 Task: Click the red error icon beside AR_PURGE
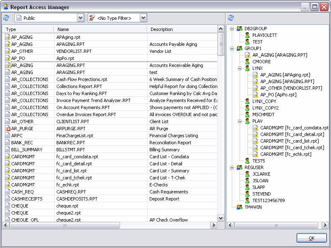point(7,129)
